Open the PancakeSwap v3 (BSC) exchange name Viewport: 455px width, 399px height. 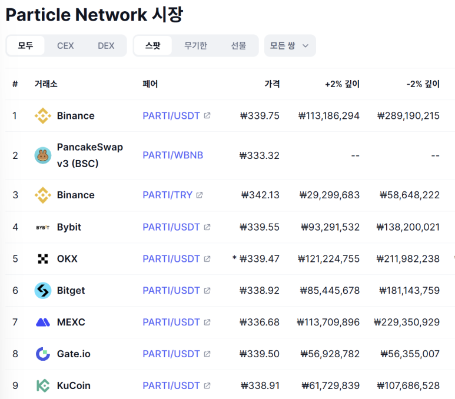tap(90, 155)
